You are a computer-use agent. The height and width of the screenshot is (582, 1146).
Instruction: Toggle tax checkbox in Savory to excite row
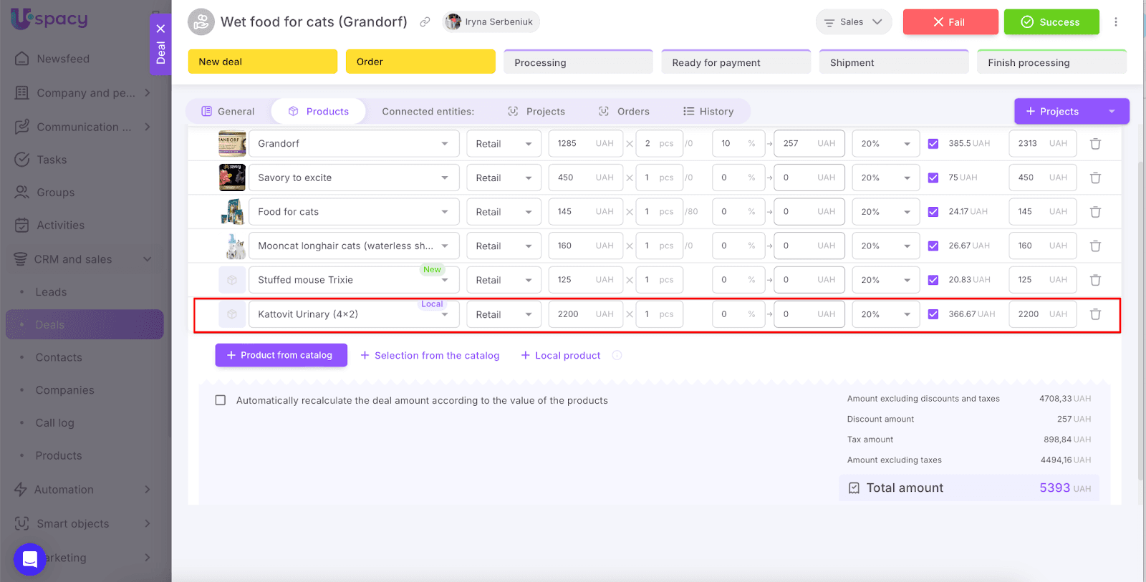coord(933,178)
